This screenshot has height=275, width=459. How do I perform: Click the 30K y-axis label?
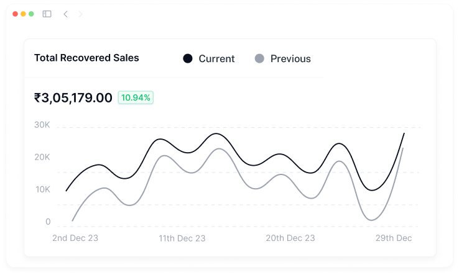click(x=42, y=125)
